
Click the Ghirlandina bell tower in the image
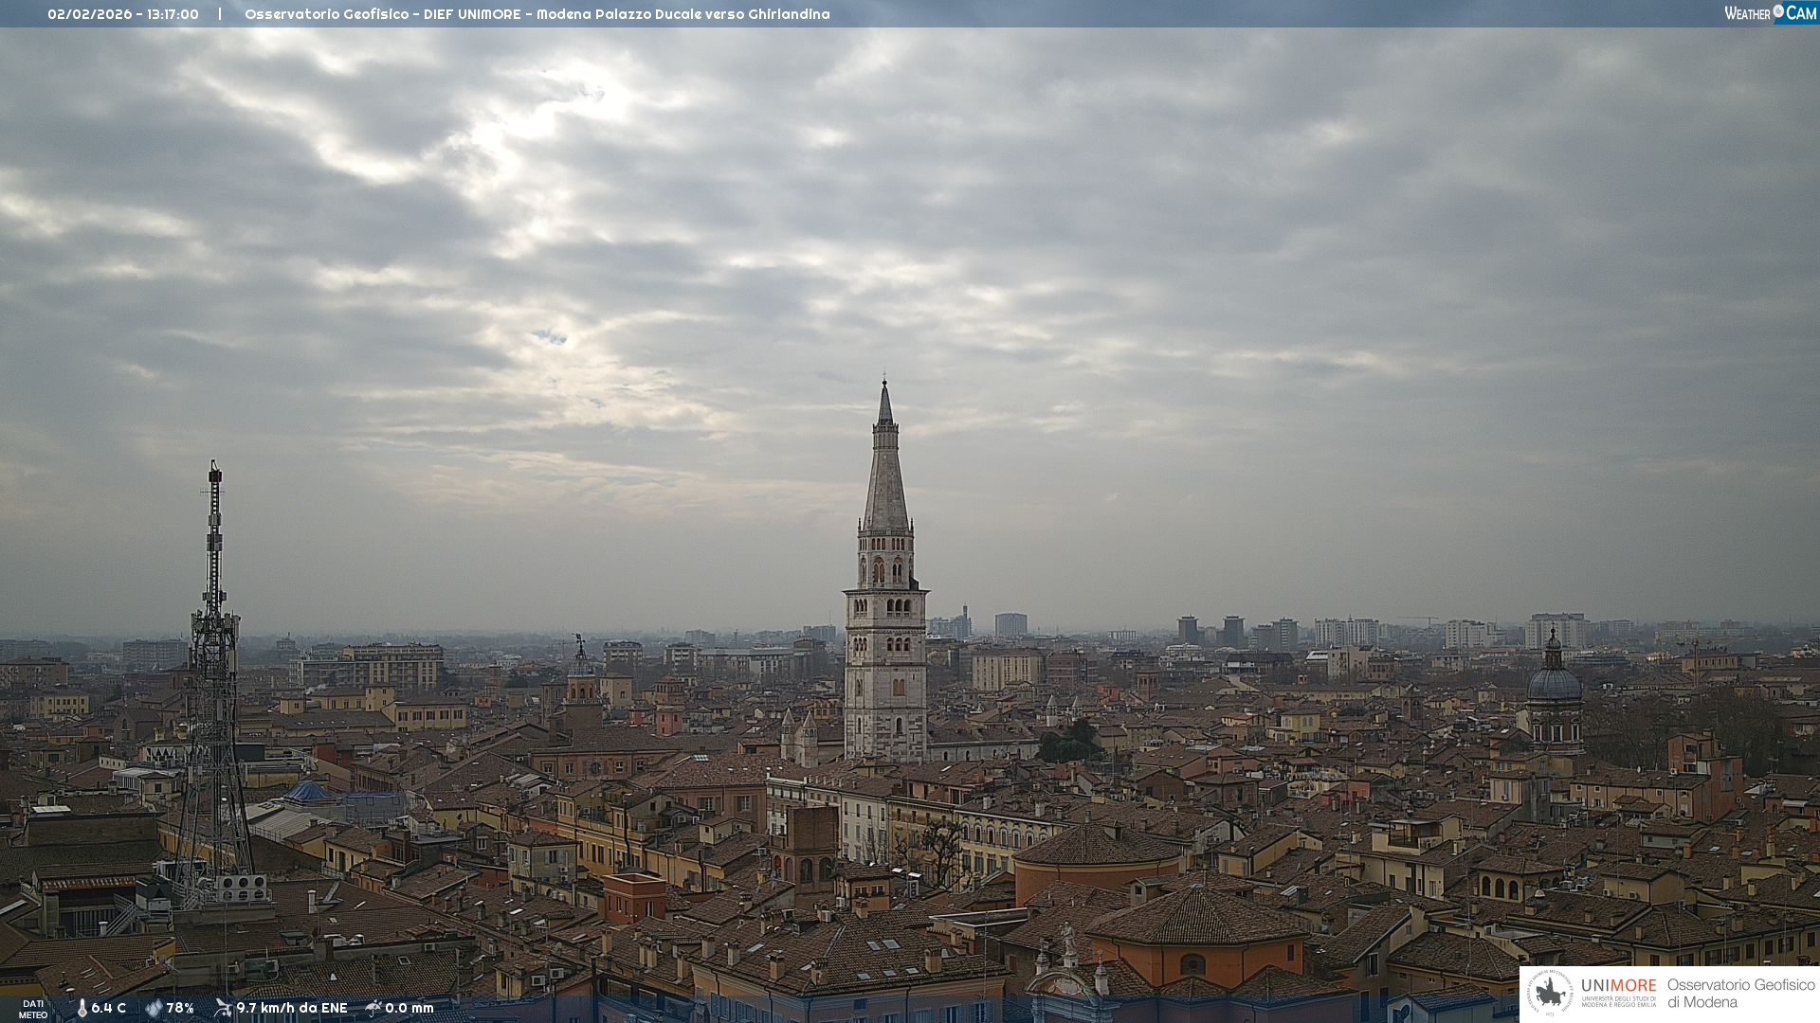(x=886, y=606)
